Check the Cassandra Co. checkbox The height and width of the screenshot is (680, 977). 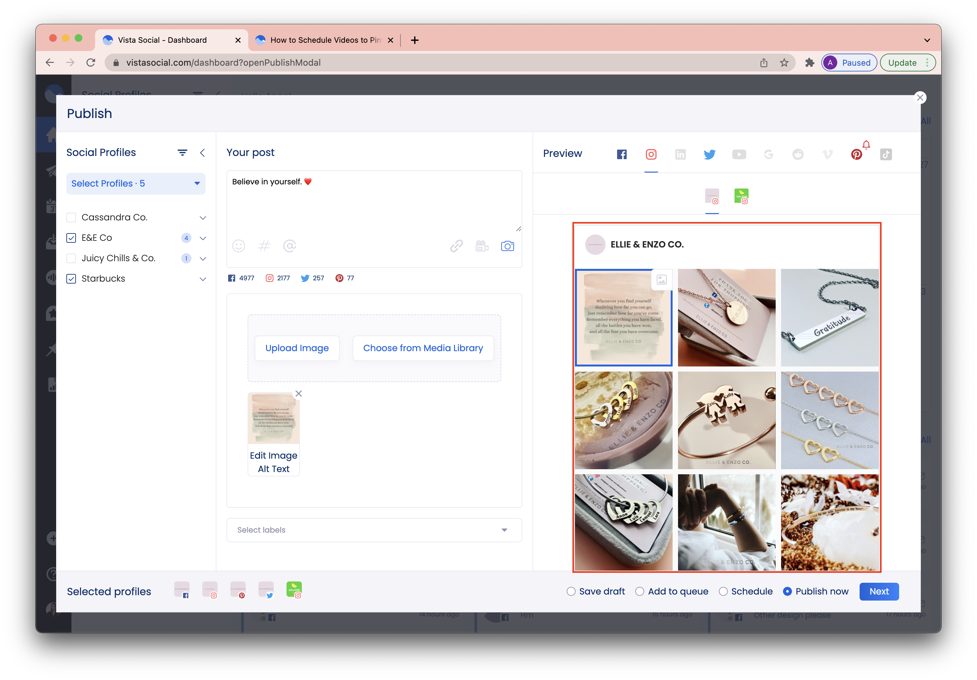point(71,218)
